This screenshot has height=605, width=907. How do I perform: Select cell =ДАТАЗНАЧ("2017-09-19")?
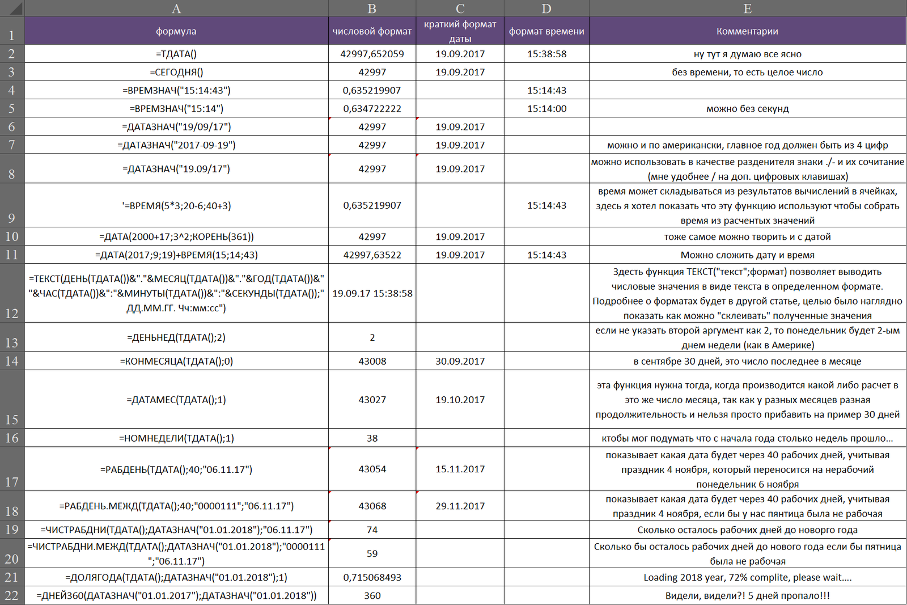tap(176, 145)
